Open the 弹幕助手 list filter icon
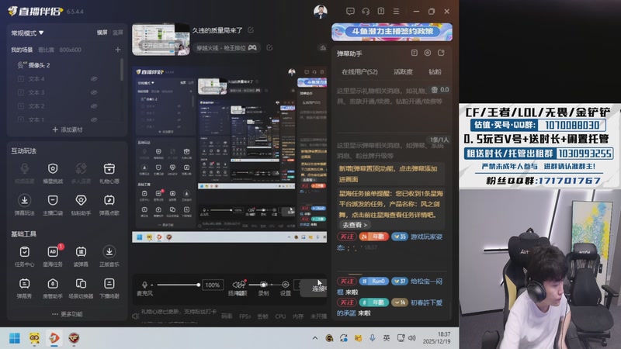The image size is (621, 349). pos(415,53)
